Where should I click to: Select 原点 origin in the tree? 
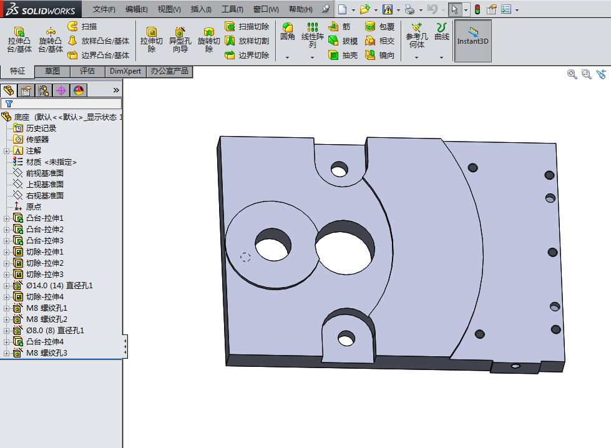[27, 207]
